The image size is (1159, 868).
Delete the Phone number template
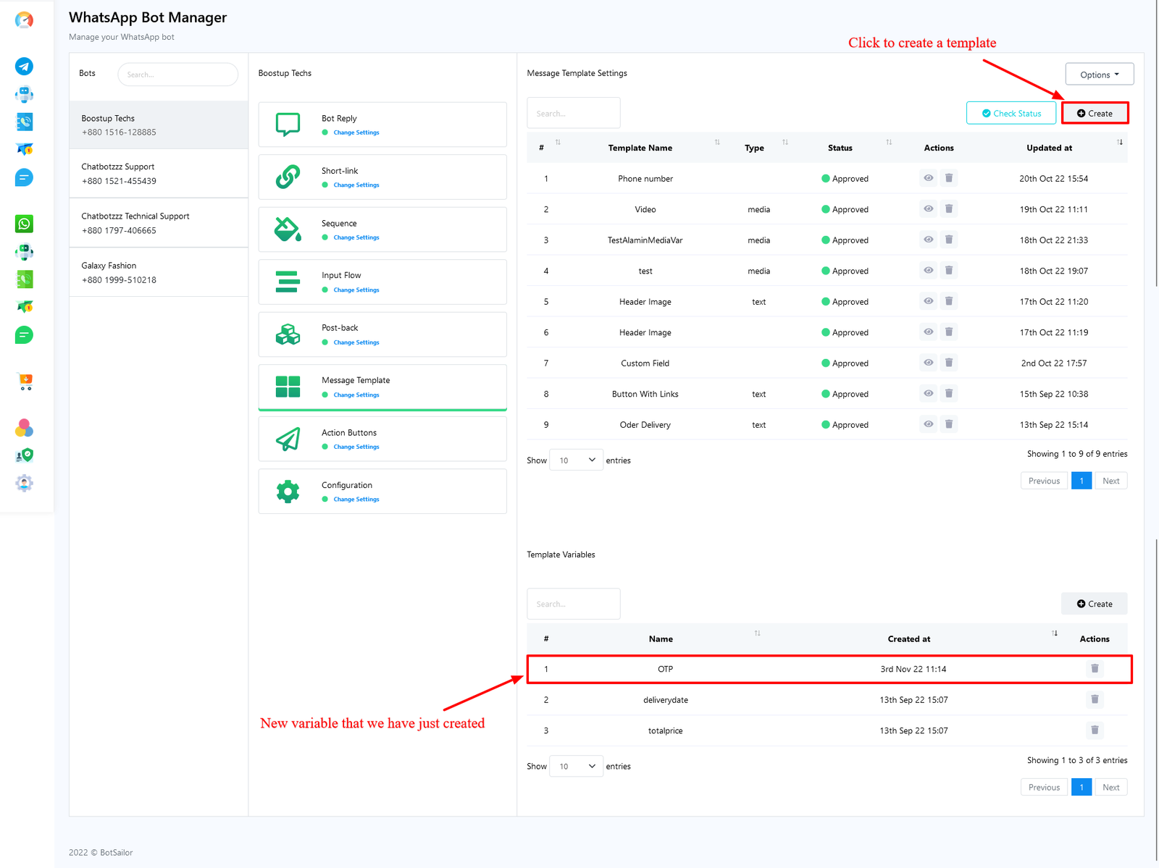pos(949,178)
